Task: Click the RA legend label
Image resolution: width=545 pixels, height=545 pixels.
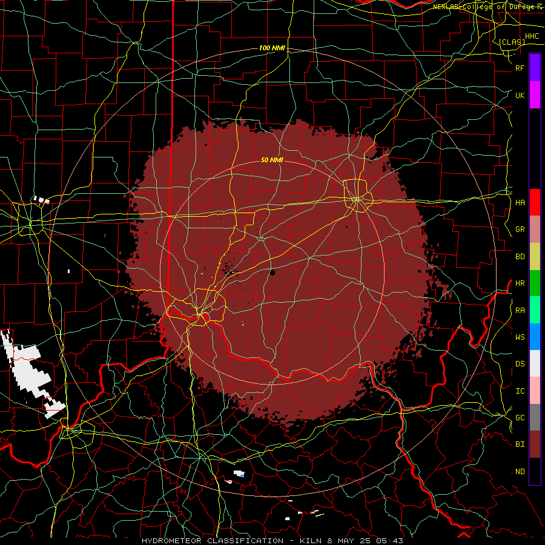Action: (520, 310)
